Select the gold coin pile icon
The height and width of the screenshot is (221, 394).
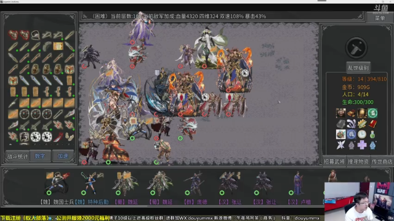click(362, 124)
